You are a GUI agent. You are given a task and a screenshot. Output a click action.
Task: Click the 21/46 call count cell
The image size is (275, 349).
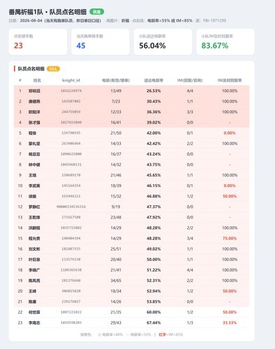[116, 175]
